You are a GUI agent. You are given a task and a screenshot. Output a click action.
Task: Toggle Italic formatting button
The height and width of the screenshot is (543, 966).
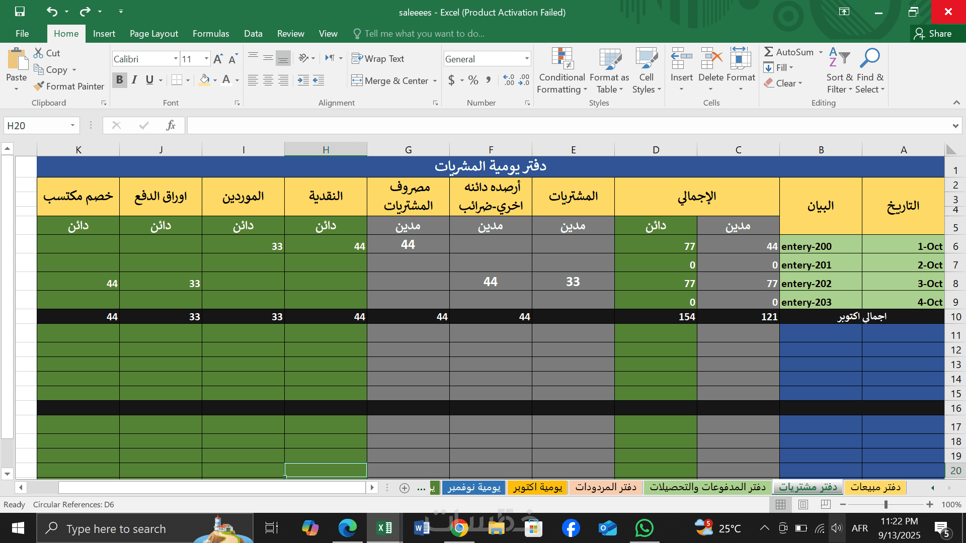(x=134, y=80)
